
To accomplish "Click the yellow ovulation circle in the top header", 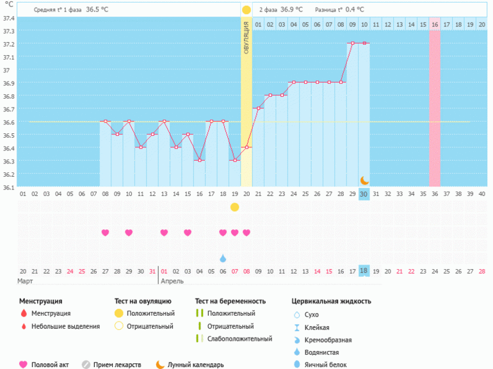I will click(x=247, y=10).
